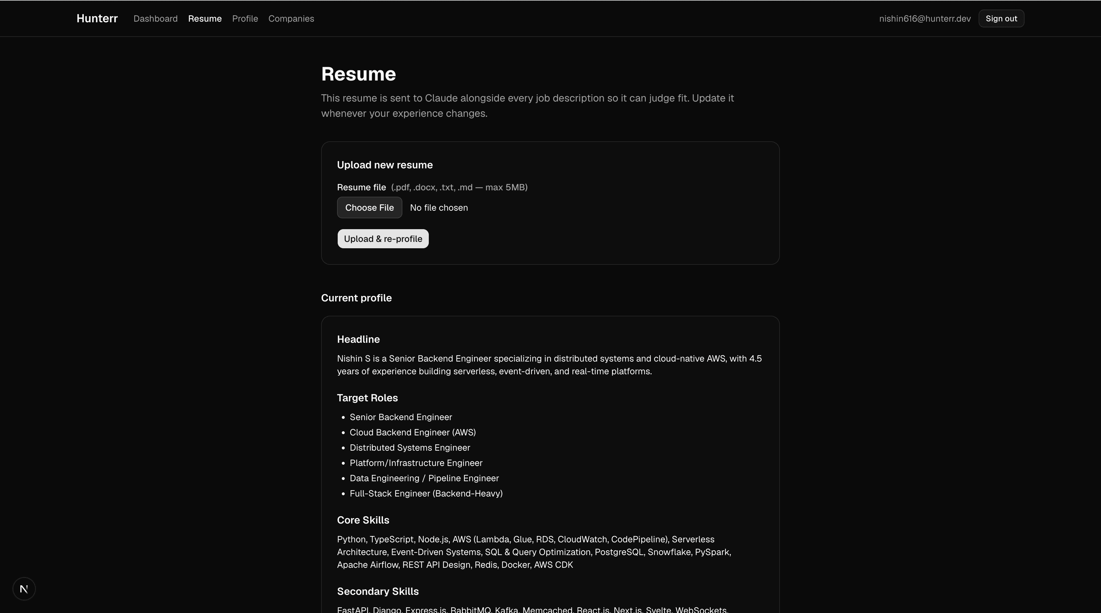Click Upload & re-profile button
The image size is (1101, 613).
tap(383, 239)
